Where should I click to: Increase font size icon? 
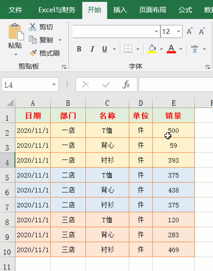(190, 31)
